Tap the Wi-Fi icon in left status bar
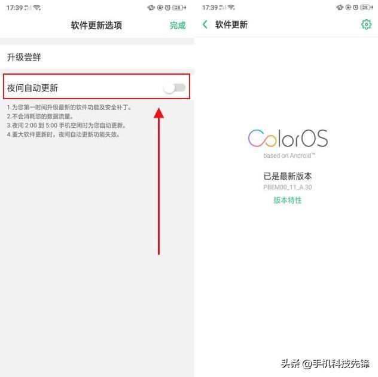Viewport: 378px width, 377px height. [x=37, y=7]
